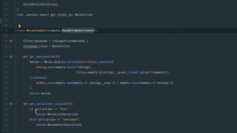Screen dimensions: 237x133
Task: Click MovieFilter in the import line
Action: click(x=84, y=15)
